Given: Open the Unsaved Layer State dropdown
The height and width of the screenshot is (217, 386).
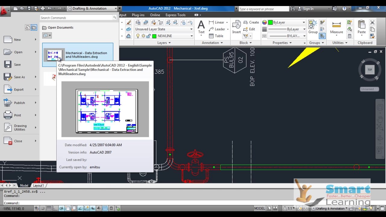Looking at the screenshot, I should (x=164, y=29).
